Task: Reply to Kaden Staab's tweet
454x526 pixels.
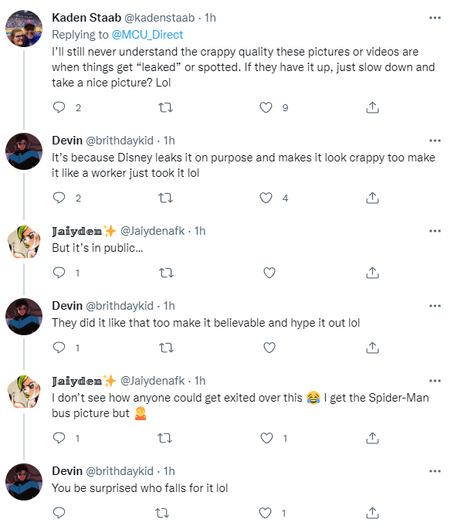Action: click(59, 107)
